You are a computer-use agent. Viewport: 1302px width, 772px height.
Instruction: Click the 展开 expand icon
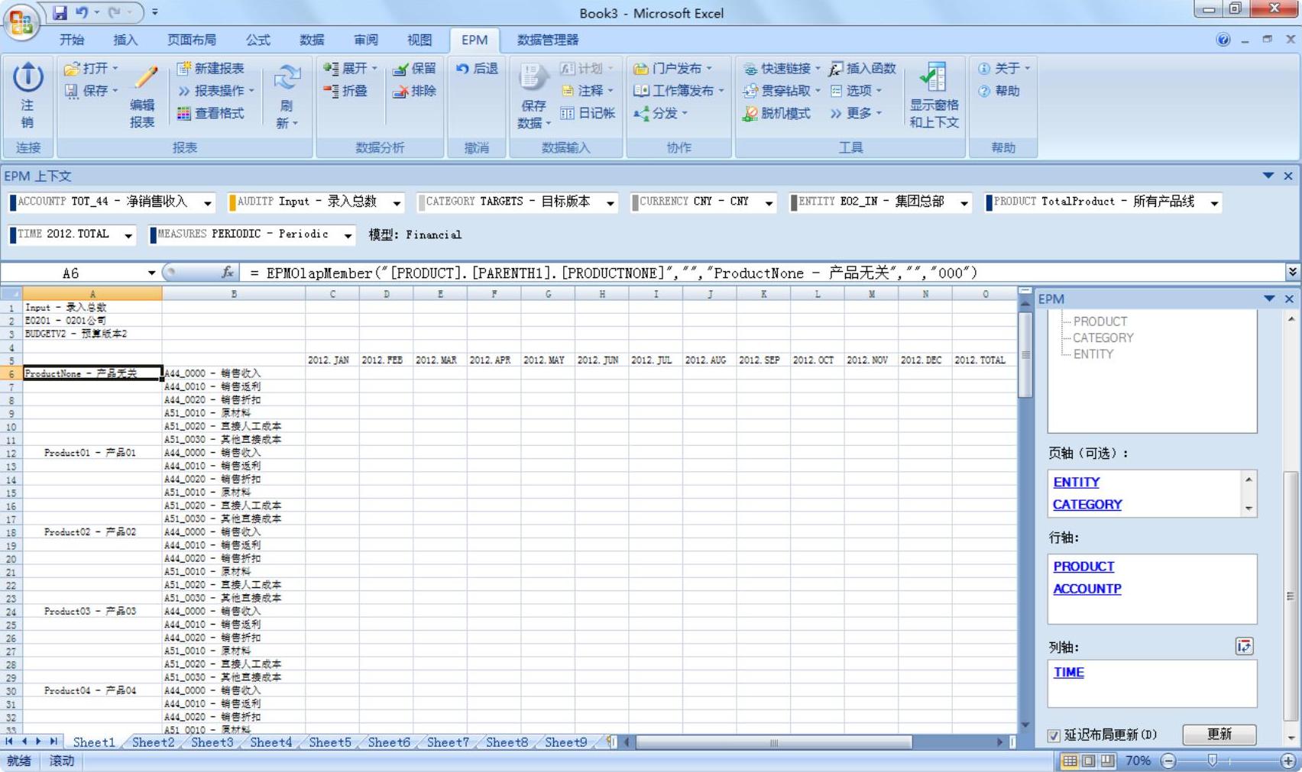(x=331, y=69)
